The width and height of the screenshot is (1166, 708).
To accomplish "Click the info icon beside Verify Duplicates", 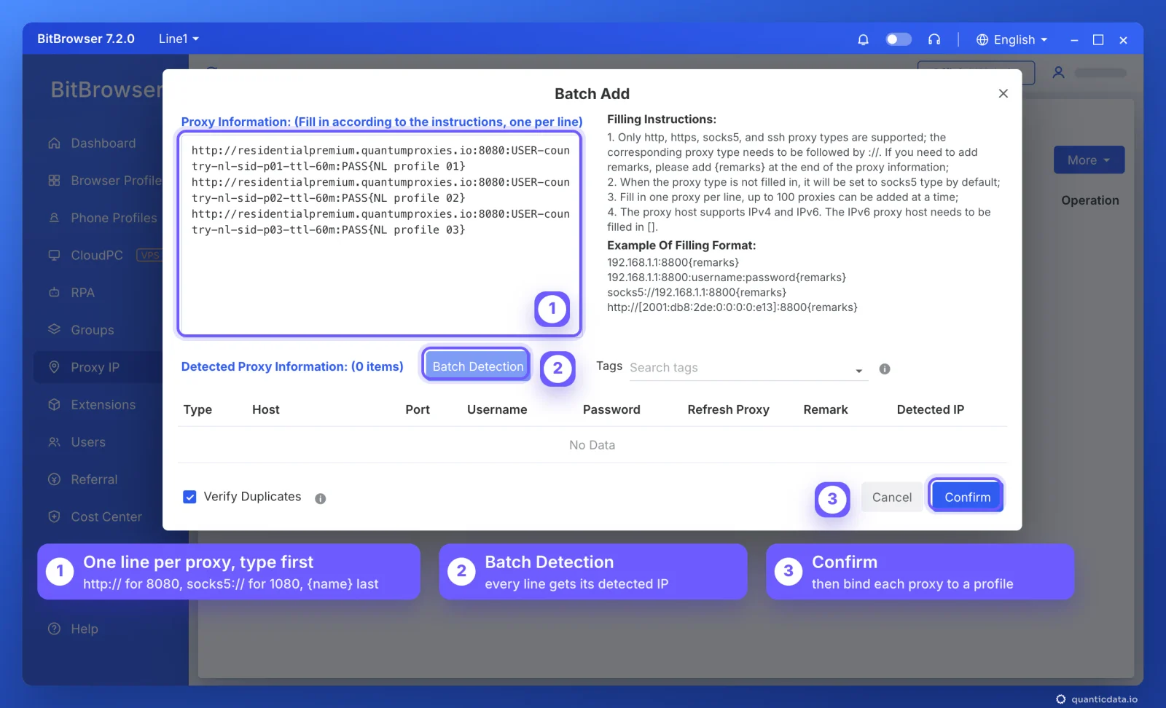I will click(x=321, y=499).
